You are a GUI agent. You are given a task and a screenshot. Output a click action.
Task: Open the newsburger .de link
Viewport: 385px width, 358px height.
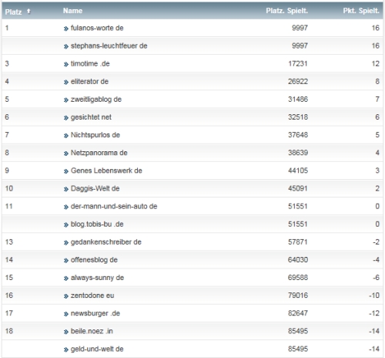click(95, 313)
